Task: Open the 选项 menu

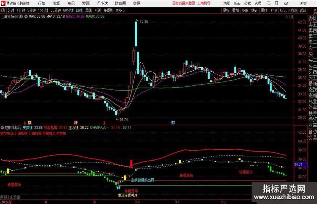Action: tap(258, 3)
